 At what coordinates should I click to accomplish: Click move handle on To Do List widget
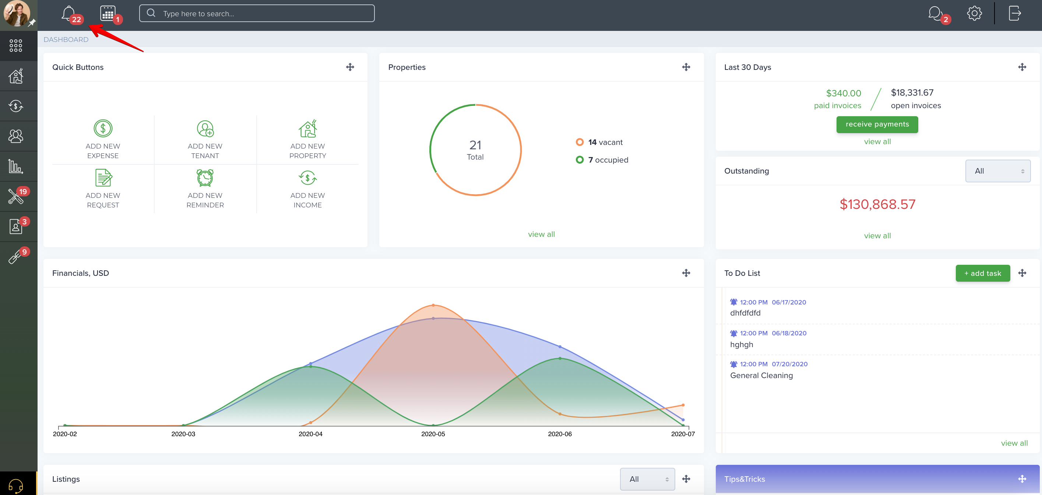click(1022, 273)
